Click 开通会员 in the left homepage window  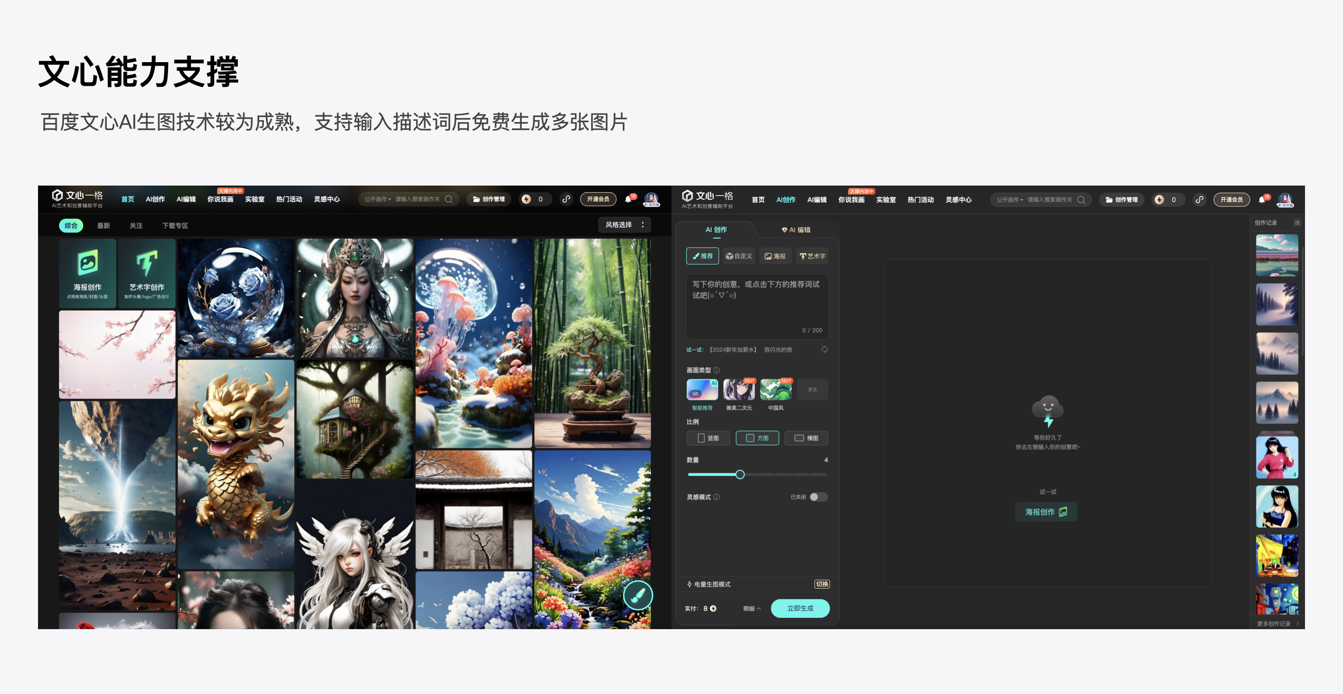pos(598,199)
